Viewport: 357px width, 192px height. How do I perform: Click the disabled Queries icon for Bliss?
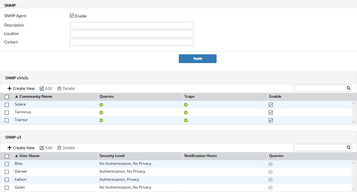pyautogui.click(x=271, y=164)
